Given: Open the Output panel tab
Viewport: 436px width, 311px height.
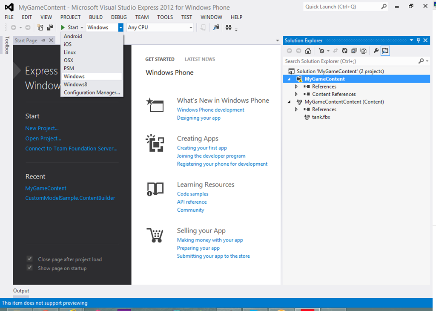Looking at the screenshot, I should tap(21, 291).
